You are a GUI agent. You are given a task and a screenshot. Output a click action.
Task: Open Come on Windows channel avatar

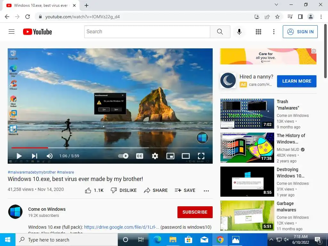point(15,212)
